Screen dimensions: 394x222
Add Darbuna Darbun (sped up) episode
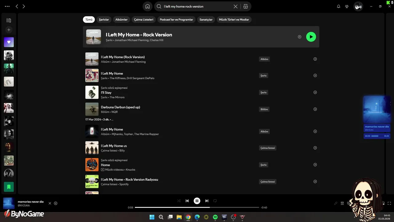pos(315,109)
